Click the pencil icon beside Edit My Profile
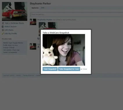This screenshot has width=123, height=110. (x=3, y=33)
